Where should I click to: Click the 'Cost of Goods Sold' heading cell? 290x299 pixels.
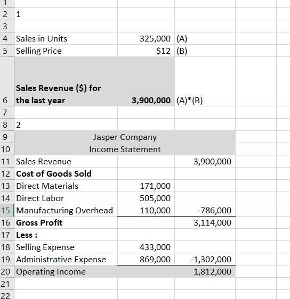click(x=66, y=173)
